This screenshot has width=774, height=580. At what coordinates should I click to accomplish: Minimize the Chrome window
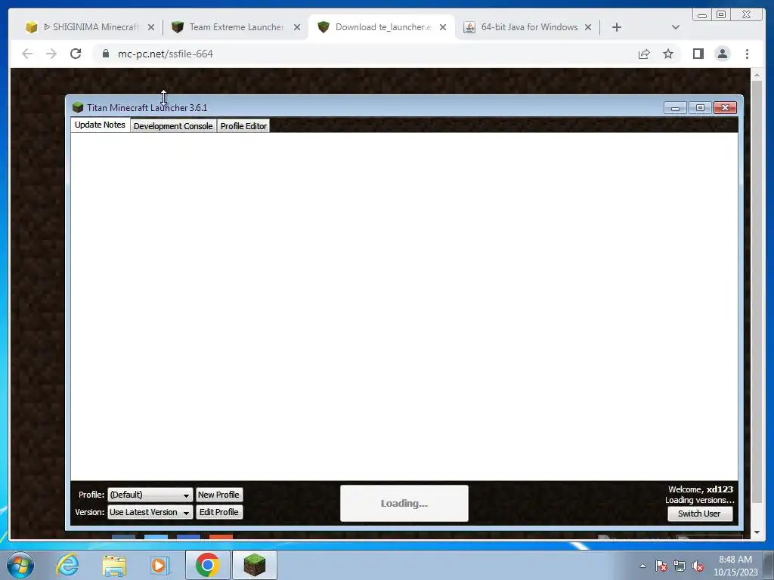coord(702,14)
